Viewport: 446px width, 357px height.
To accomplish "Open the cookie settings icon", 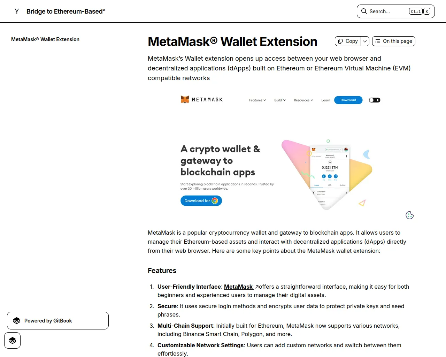I will pyautogui.click(x=410, y=215).
